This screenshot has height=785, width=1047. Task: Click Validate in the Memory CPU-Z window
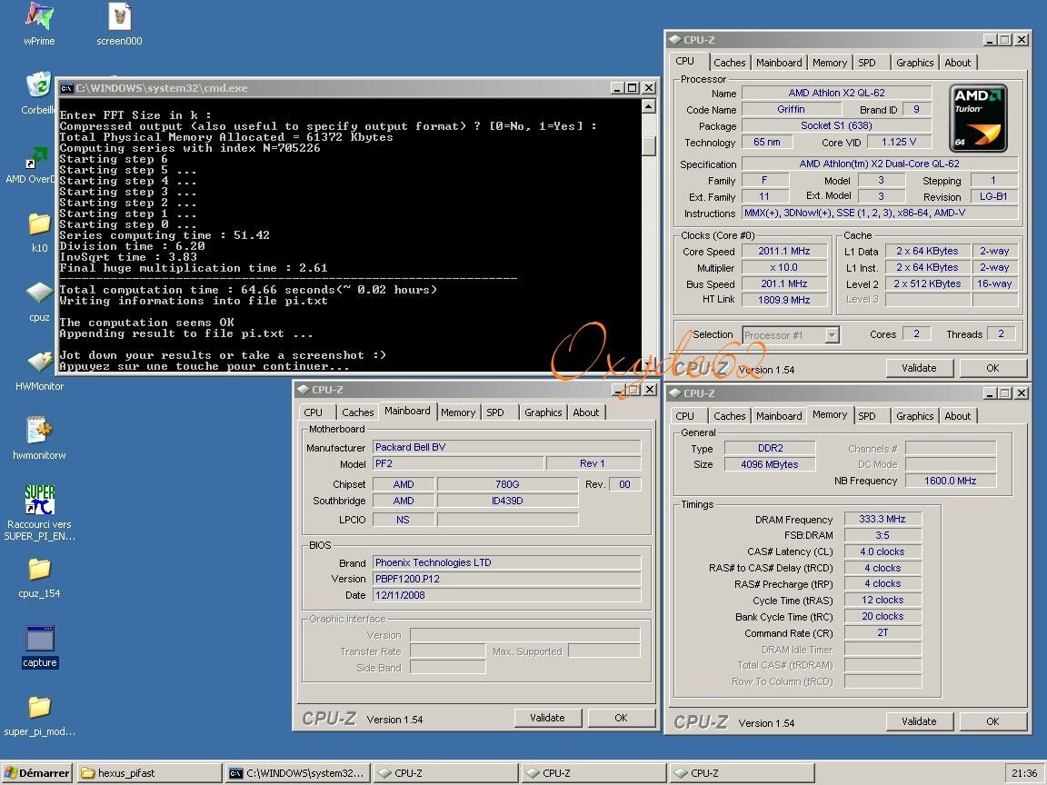tap(919, 720)
